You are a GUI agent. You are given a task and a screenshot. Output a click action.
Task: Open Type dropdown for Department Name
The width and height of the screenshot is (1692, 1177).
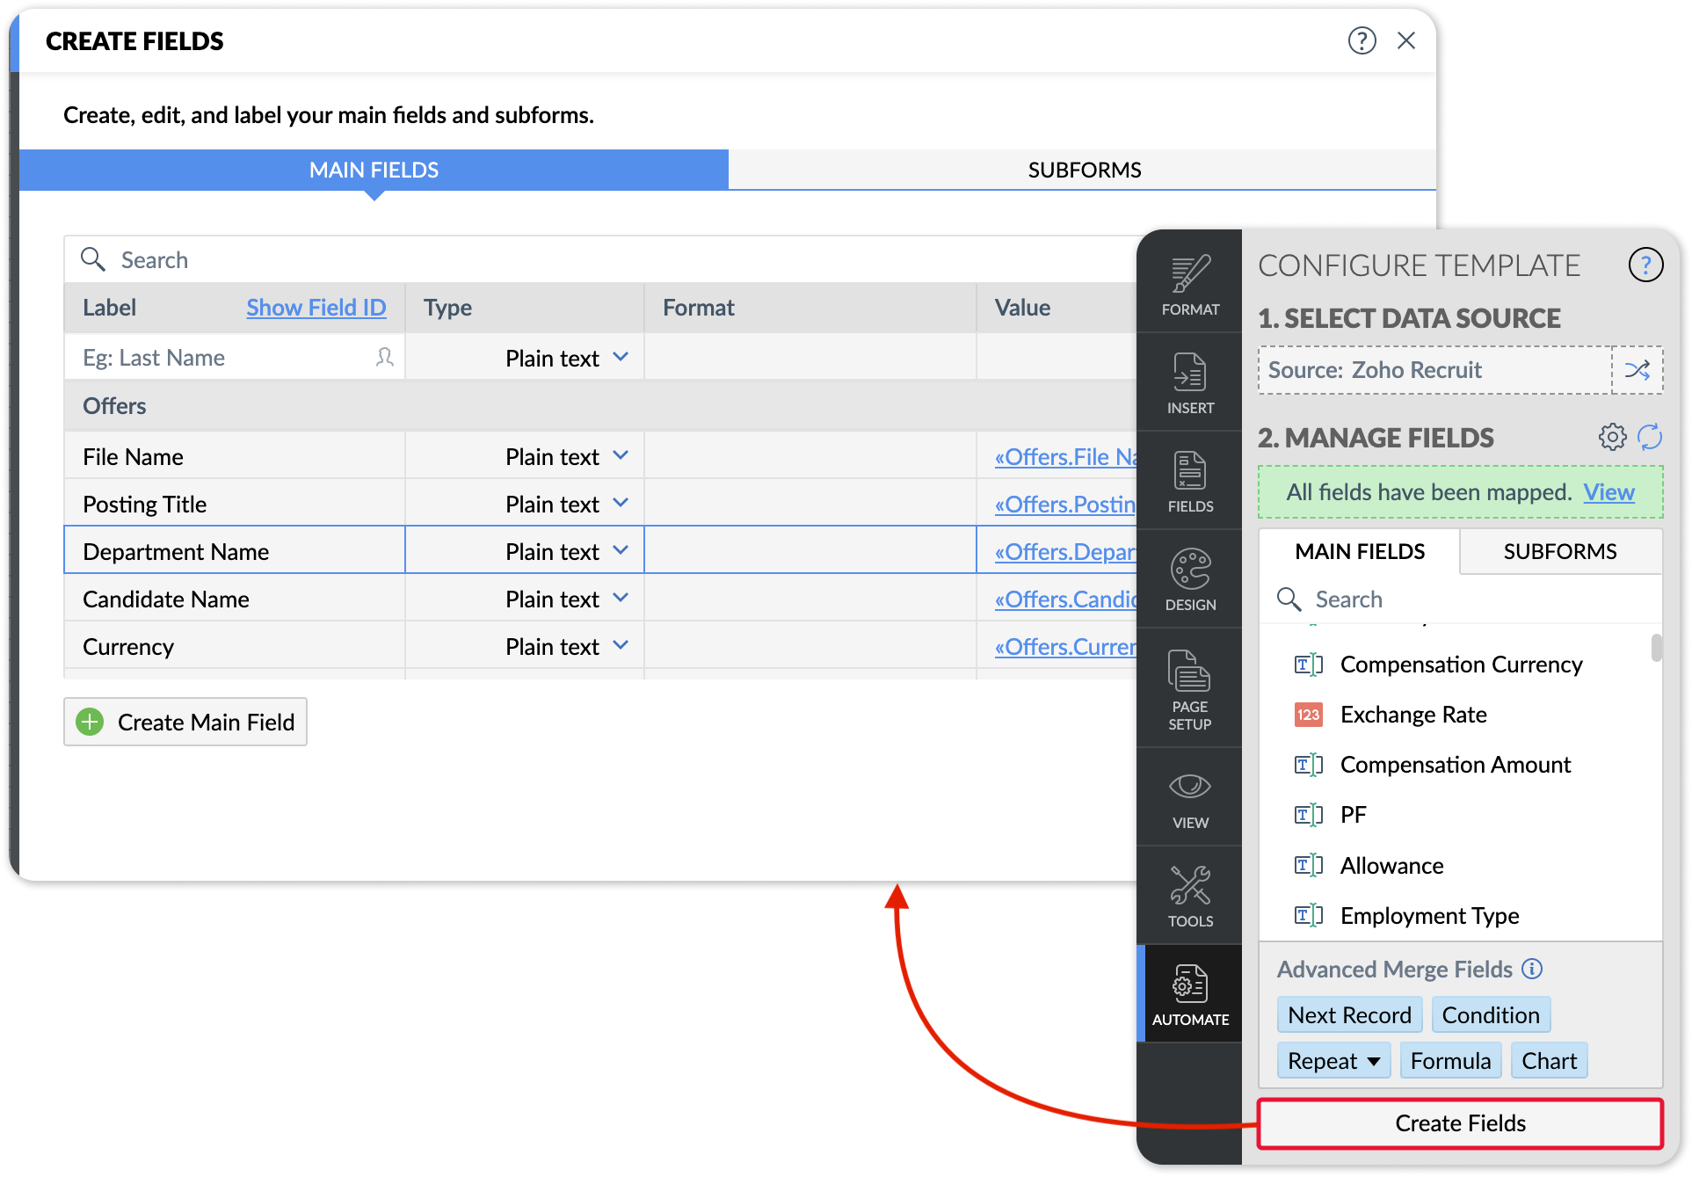pos(621,551)
